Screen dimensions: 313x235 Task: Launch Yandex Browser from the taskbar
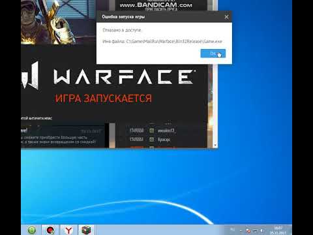coord(68,230)
